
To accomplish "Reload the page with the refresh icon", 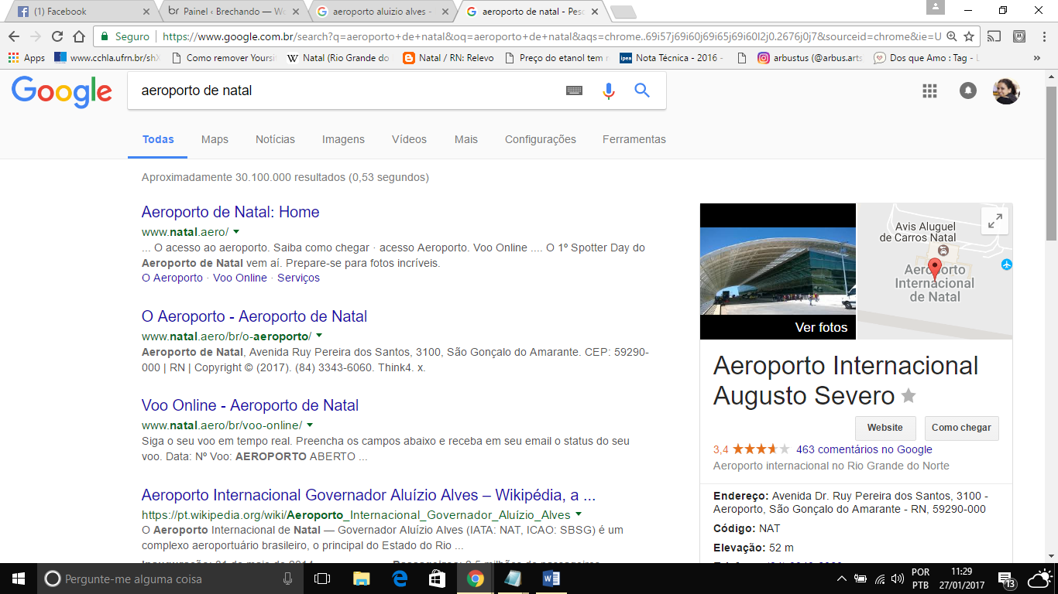I will tap(57, 36).
